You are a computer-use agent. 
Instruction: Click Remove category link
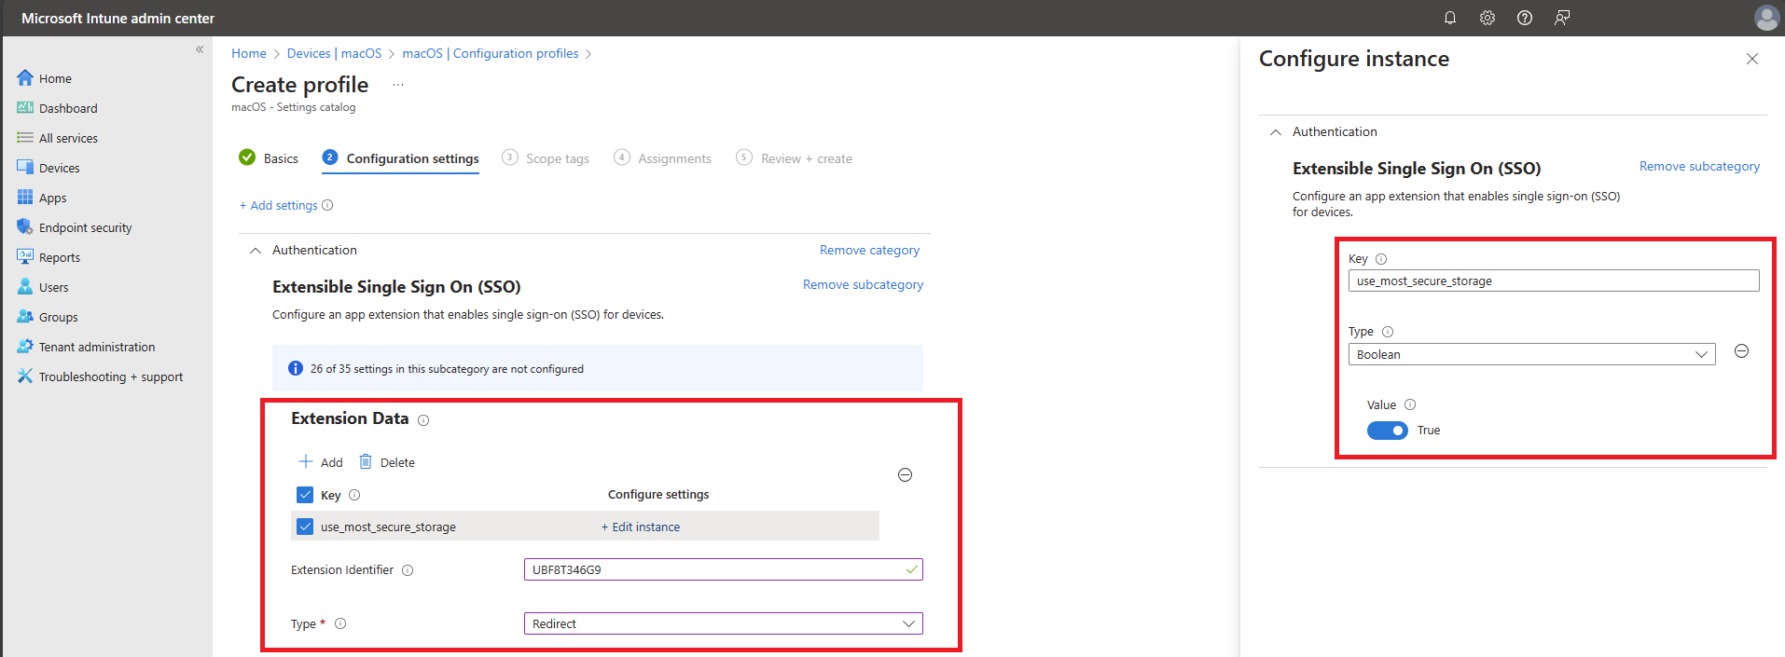(x=869, y=250)
